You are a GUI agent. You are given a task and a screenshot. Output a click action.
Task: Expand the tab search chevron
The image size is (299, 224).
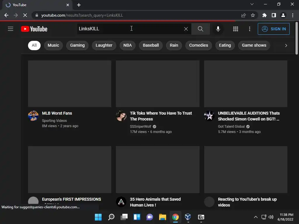click(x=252, y=4)
